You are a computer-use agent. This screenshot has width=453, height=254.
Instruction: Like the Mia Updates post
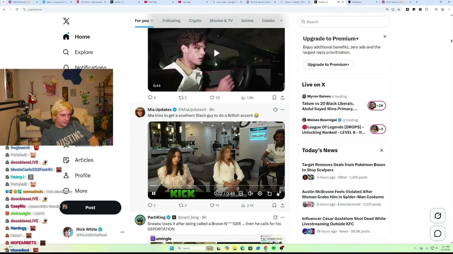tap(214, 205)
